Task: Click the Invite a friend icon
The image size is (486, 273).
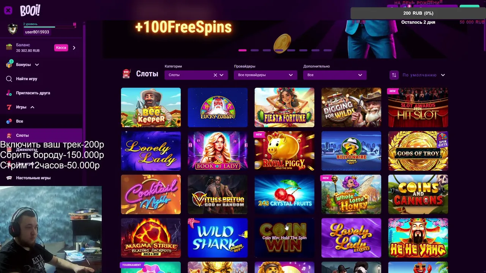Action: tap(9, 93)
